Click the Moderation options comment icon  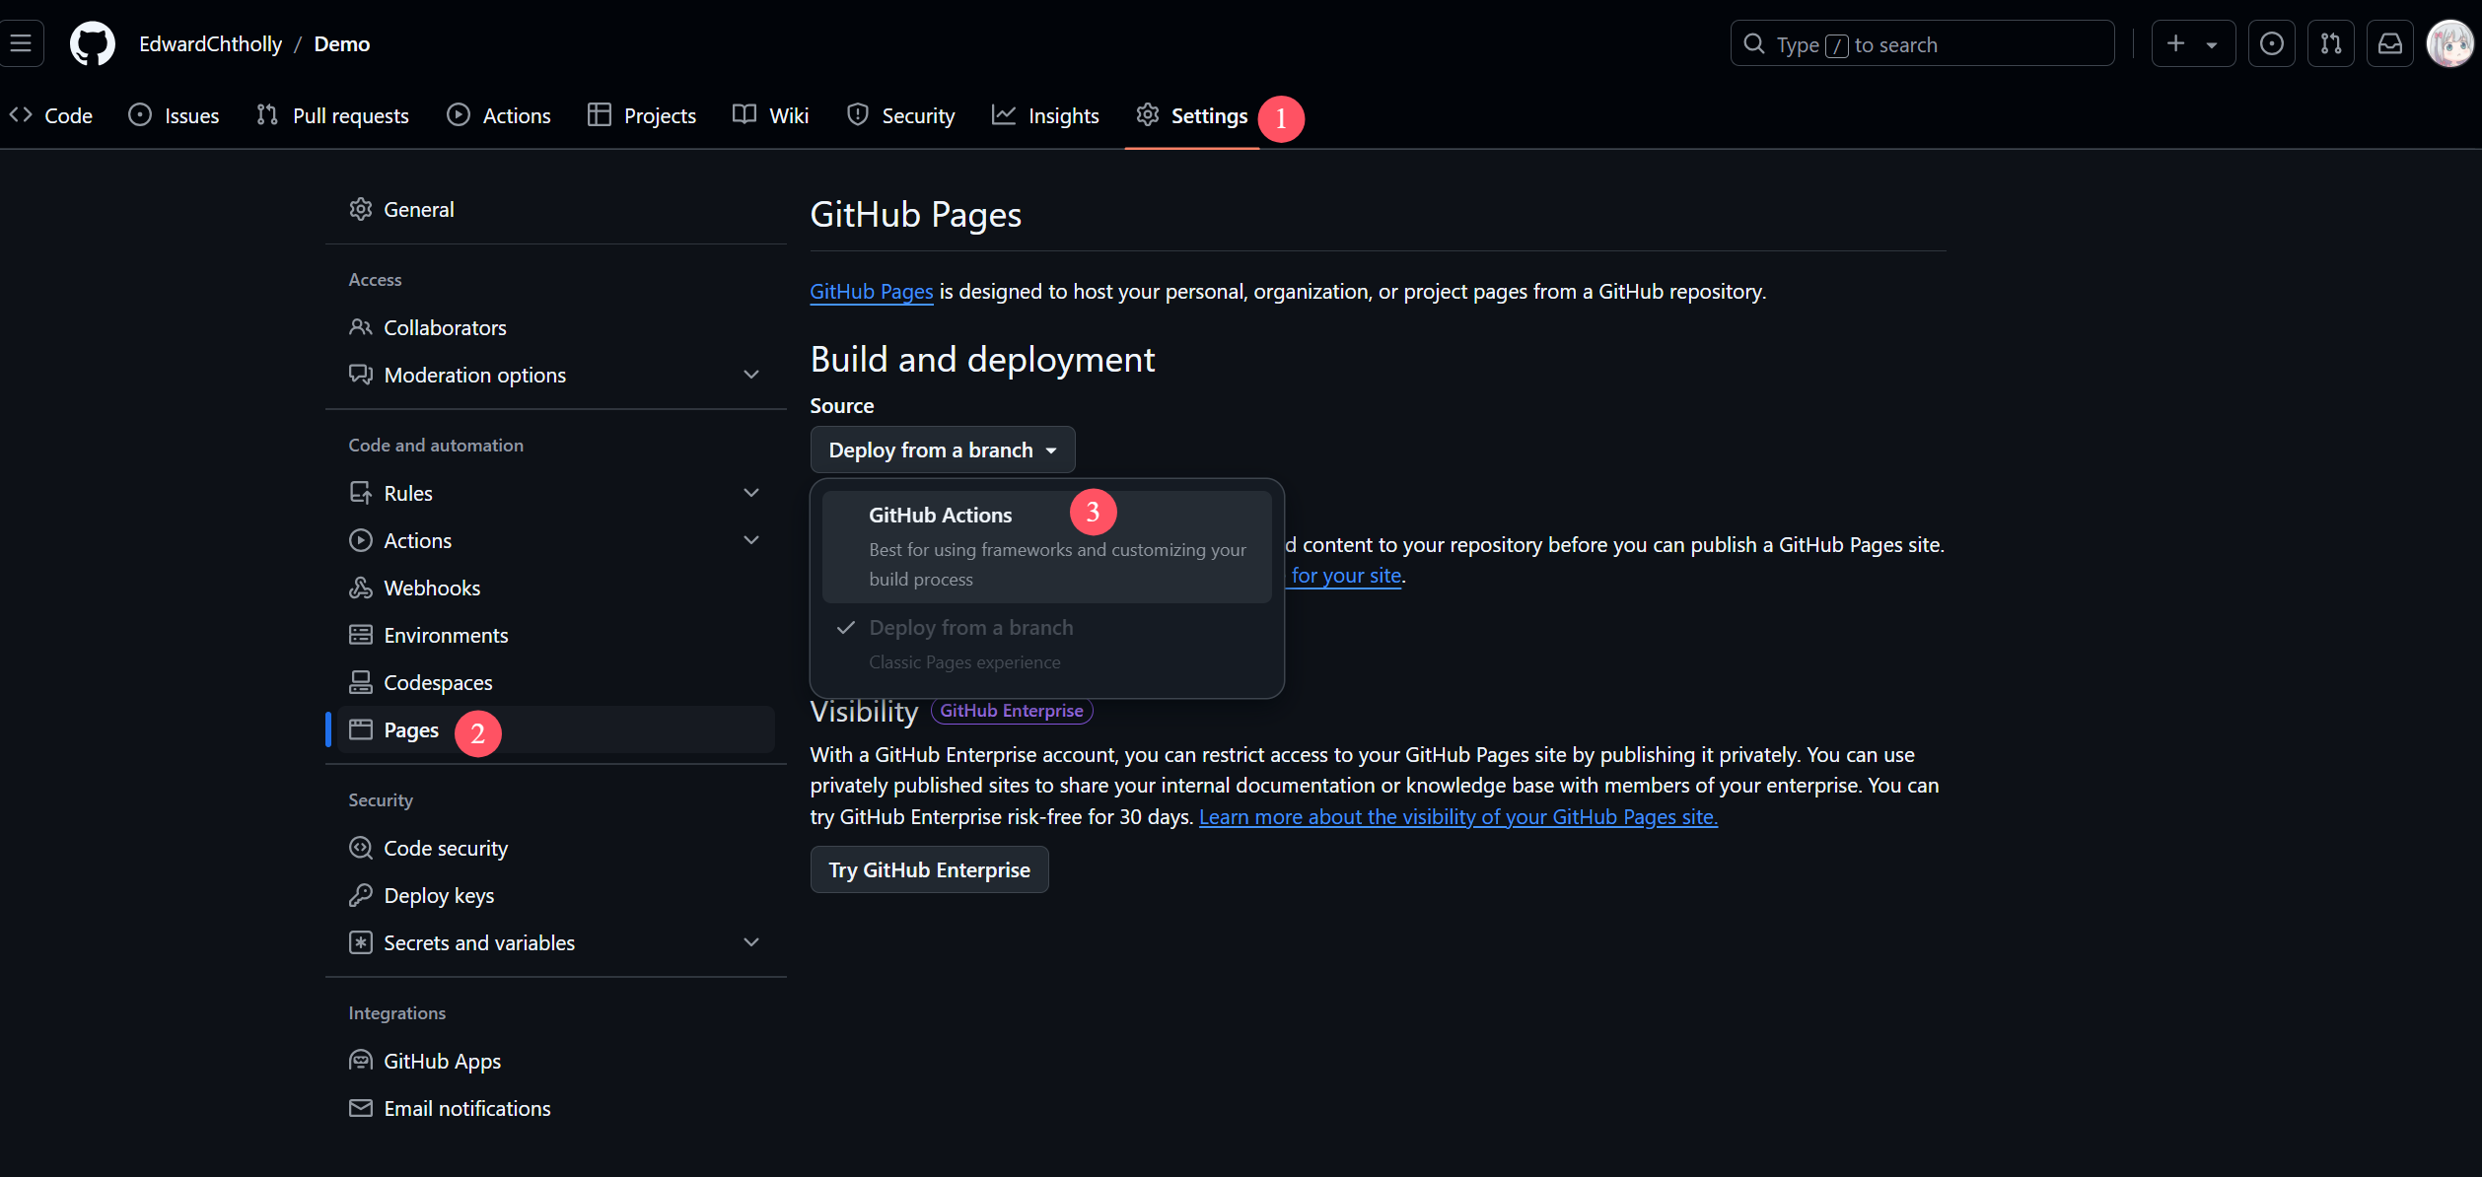point(361,375)
